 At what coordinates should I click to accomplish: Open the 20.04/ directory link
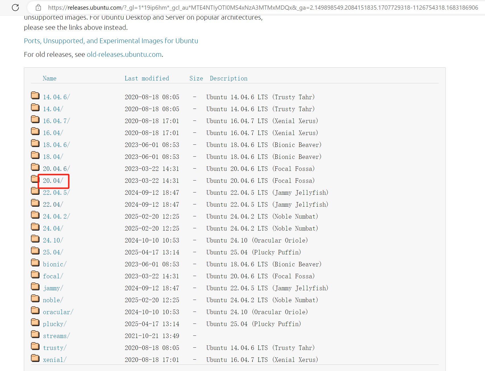pos(53,181)
